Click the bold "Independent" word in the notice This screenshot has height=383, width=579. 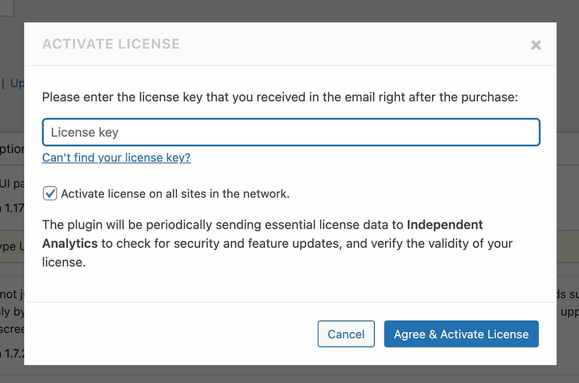point(444,224)
